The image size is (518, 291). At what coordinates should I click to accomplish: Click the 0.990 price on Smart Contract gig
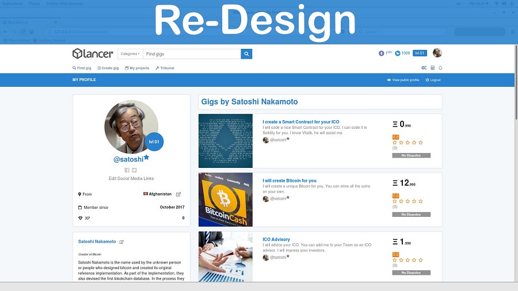tap(402, 124)
